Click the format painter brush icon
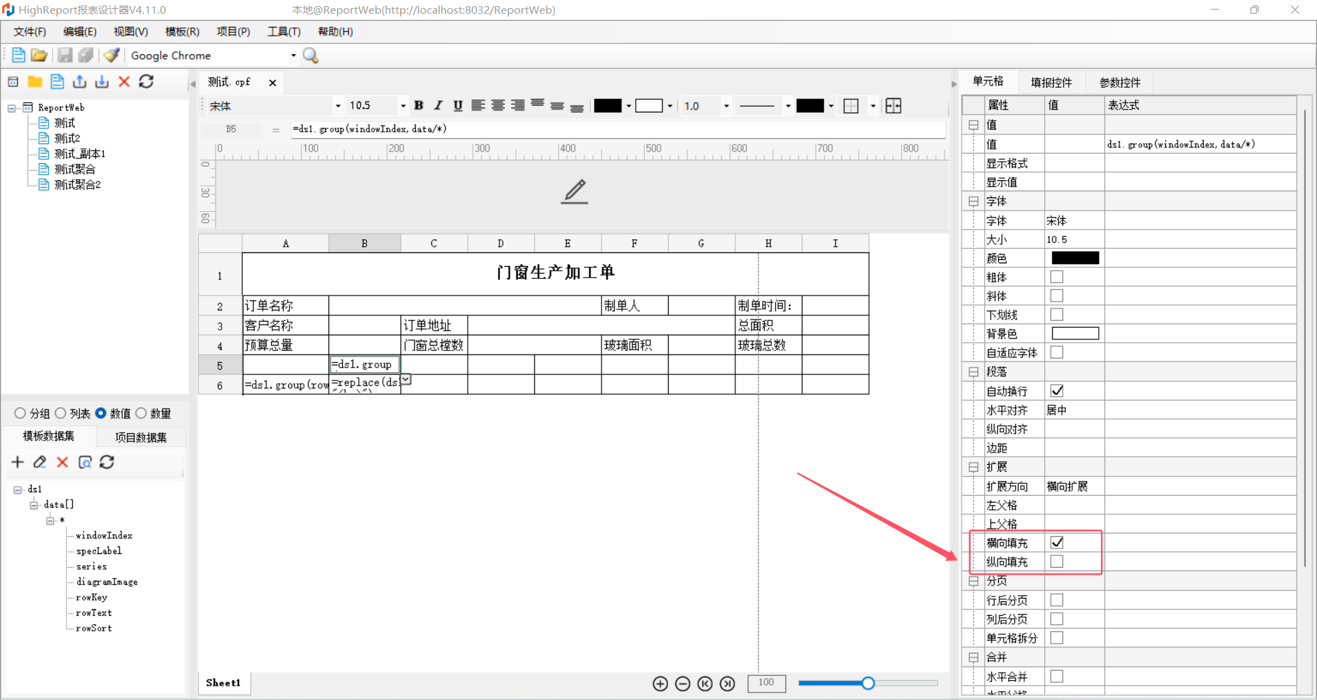Screen dimensions: 1317x700 [x=112, y=55]
